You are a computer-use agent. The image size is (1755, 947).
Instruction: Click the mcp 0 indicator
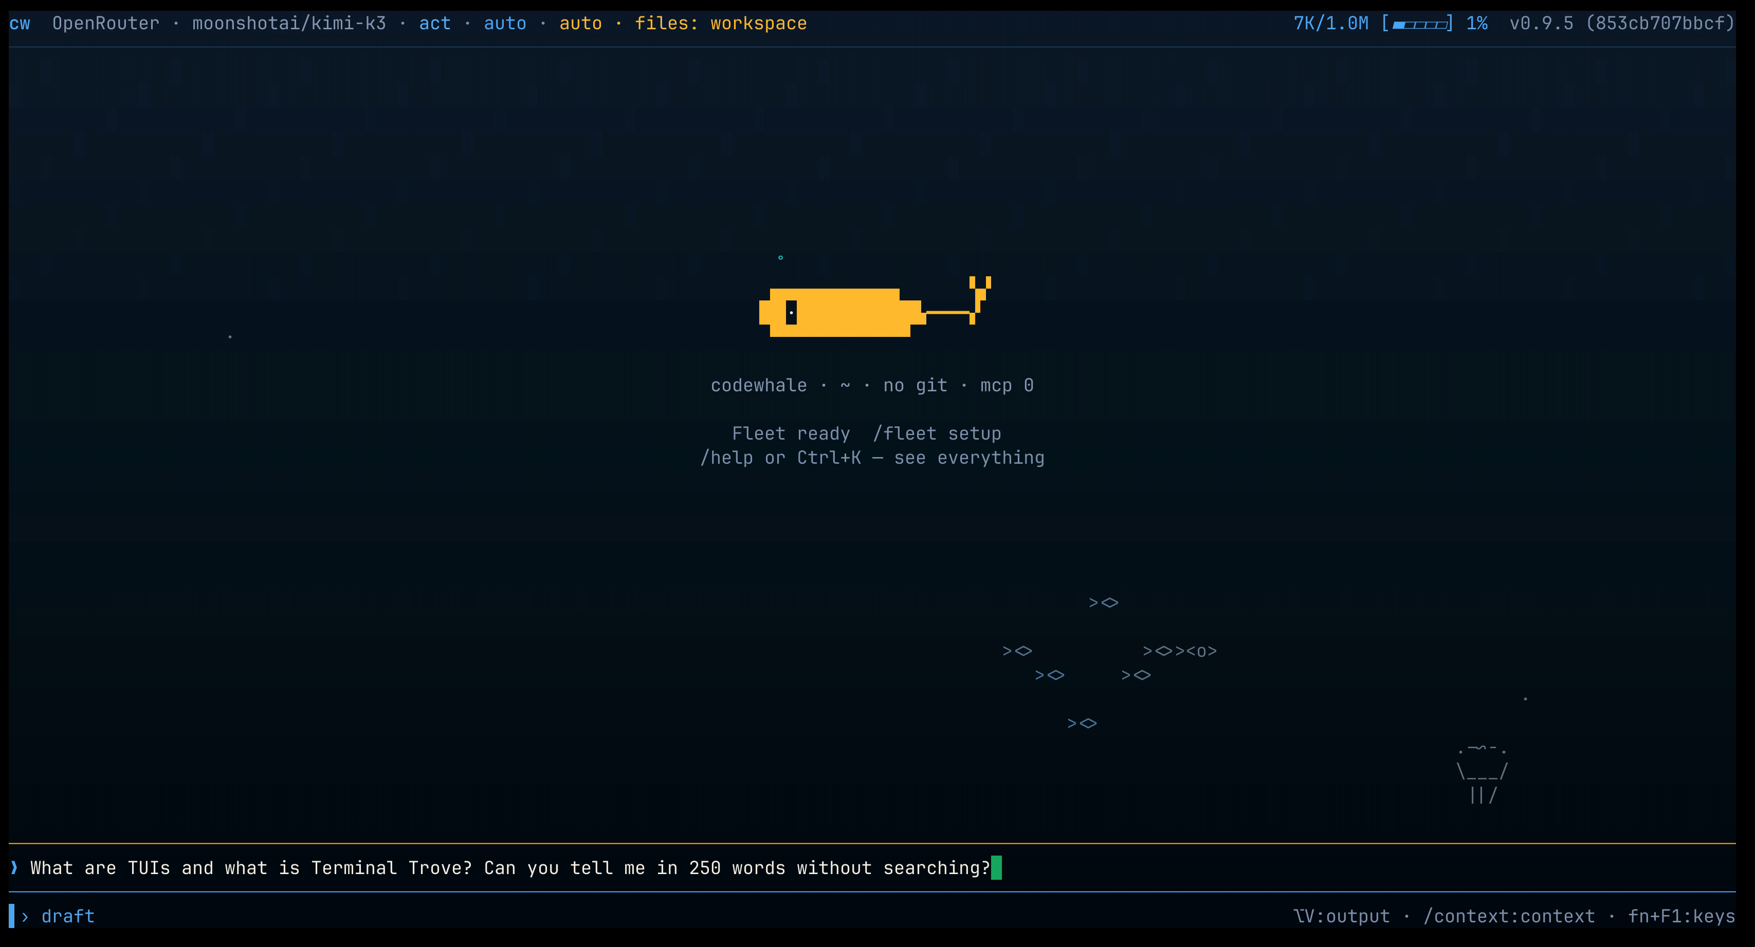tap(1007, 386)
